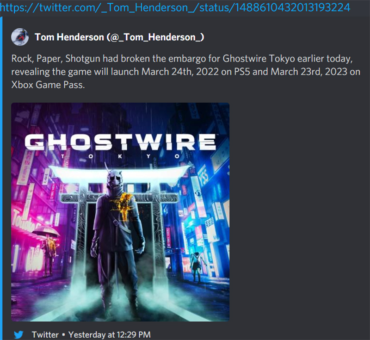Click Tom Henderson's profile avatar
370x340 pixels.
[x=20, y=37]
